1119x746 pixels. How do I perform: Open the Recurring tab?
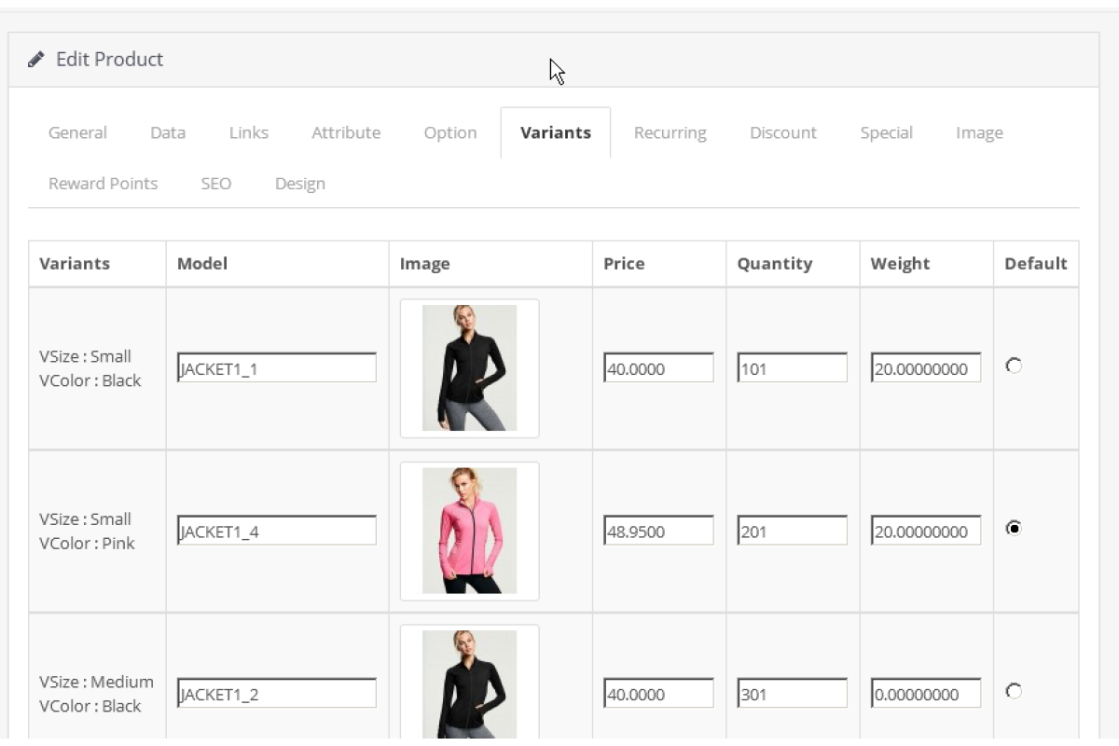pyautogui.click(x=670, y=132)
